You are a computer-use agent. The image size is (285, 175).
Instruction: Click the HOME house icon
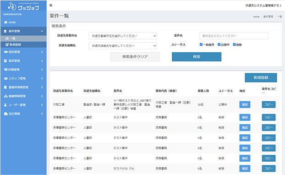point(5,22)
